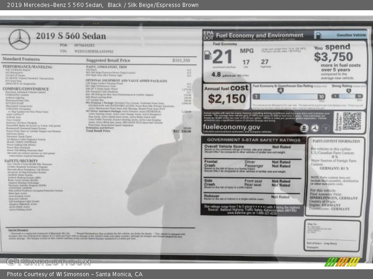Click the Smog Rating label
Screen dimensions: 373x279
342,86
